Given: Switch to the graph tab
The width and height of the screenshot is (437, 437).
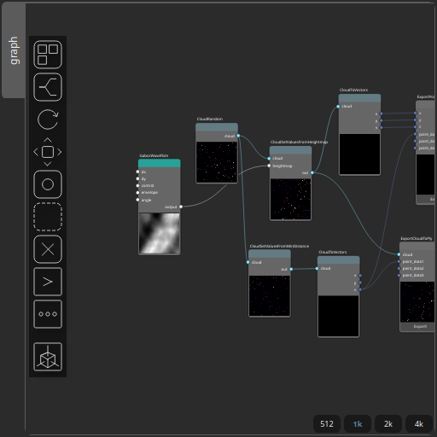Looking at the screenshot, I should pos(14,50).
